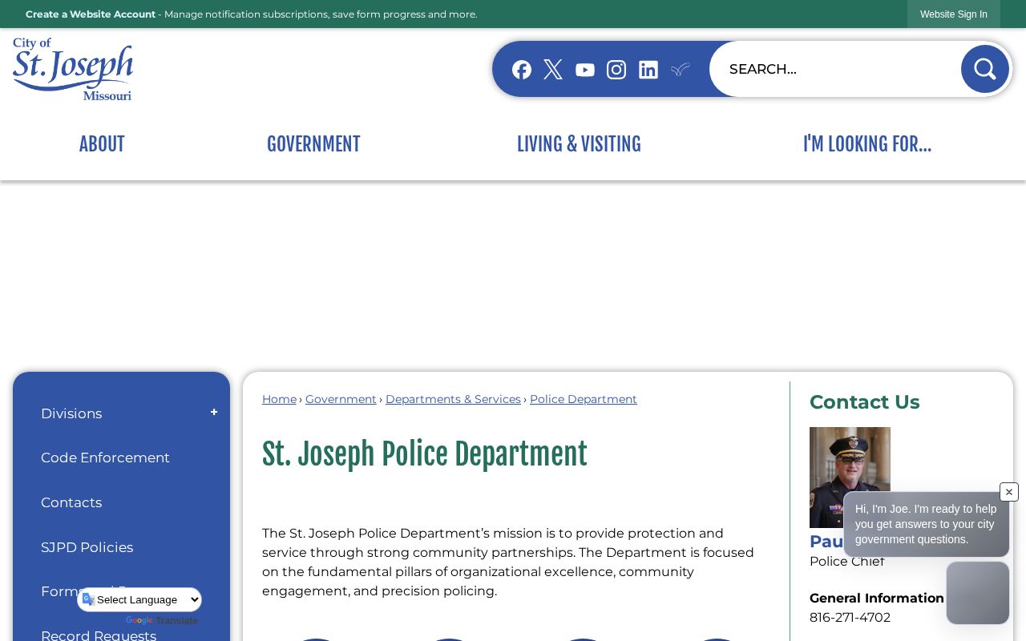Image resolution: width=1026 pixels, height=641 pixels.
Task: Close the Joe chatbot popup message
Action: coord(1009,492)
